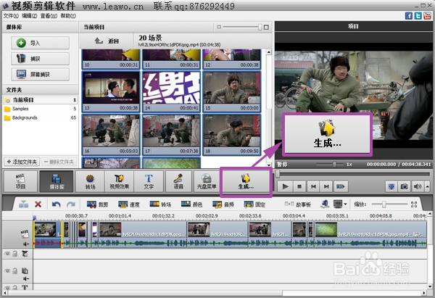This screenshot has height=298, width=435.
Task: Toggle lock of the overlay track
Action: (x=14, y=270)
